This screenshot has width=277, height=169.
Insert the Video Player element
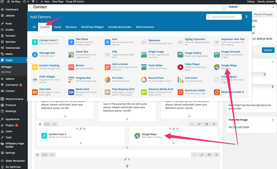pos(194,67)
